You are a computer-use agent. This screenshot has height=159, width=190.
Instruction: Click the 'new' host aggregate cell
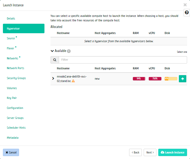point(97,79)
